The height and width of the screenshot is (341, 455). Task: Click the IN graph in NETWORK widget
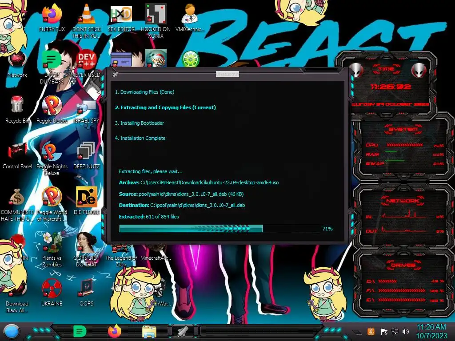click(403, 214)
